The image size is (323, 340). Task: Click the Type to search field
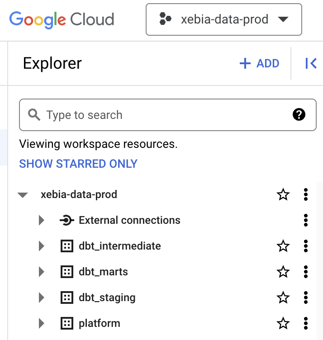pos(168,115)
